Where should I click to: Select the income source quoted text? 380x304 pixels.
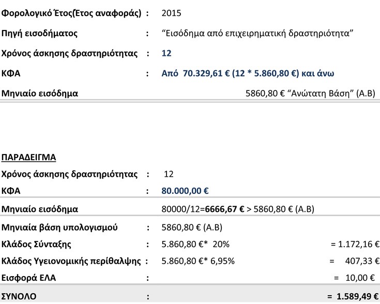coord(257,33)
